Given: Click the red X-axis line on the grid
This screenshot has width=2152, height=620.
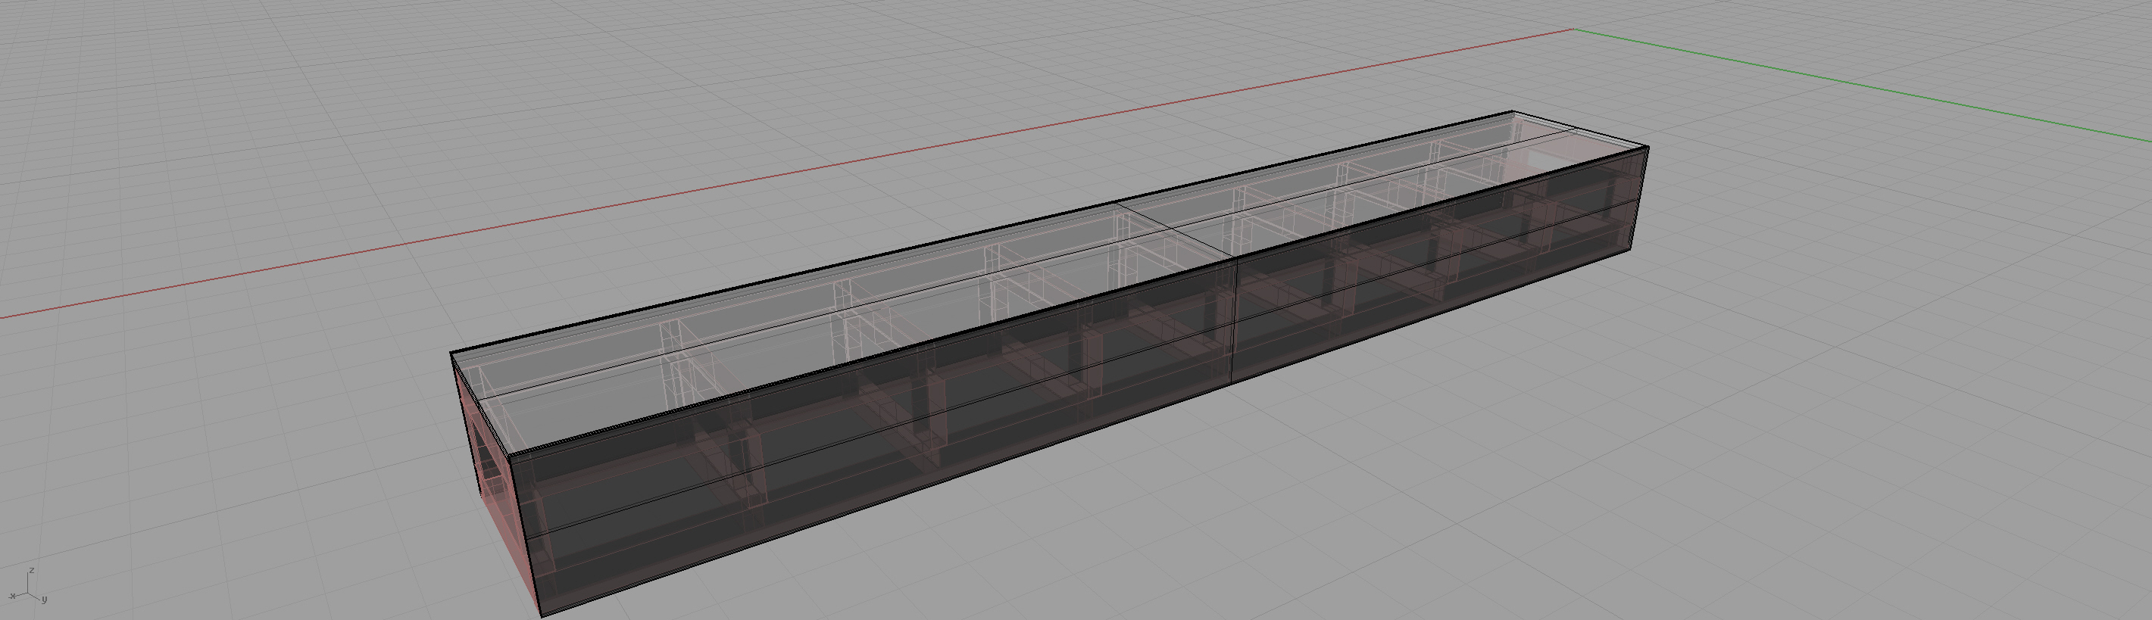Looking at the screenshot, I should [x=786, y=173].
